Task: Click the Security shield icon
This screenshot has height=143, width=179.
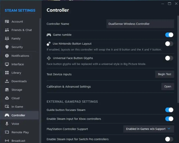Action: click(x=7, y=47)
